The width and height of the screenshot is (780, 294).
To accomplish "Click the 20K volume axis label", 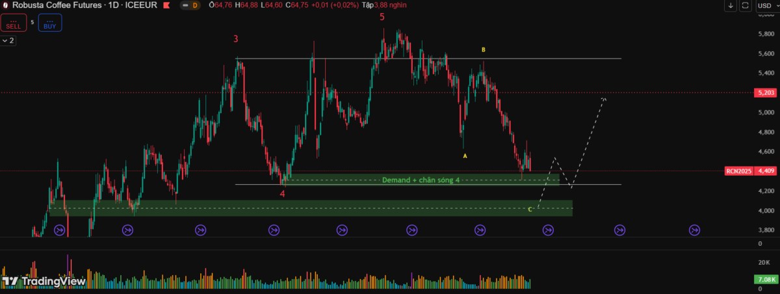I will pos(764,262).
